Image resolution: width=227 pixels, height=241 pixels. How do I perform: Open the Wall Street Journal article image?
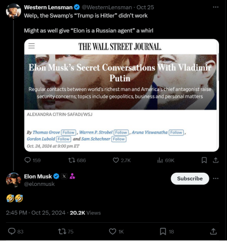click(x=121, y=82)
